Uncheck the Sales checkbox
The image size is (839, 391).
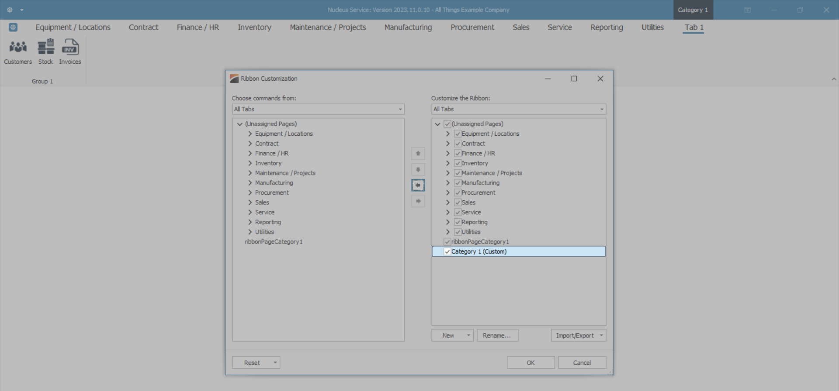pos(458,202)
